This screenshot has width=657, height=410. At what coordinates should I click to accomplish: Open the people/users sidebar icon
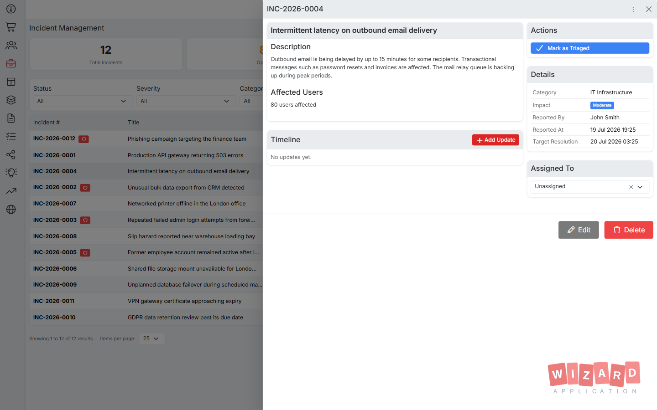tap(11, 45)
